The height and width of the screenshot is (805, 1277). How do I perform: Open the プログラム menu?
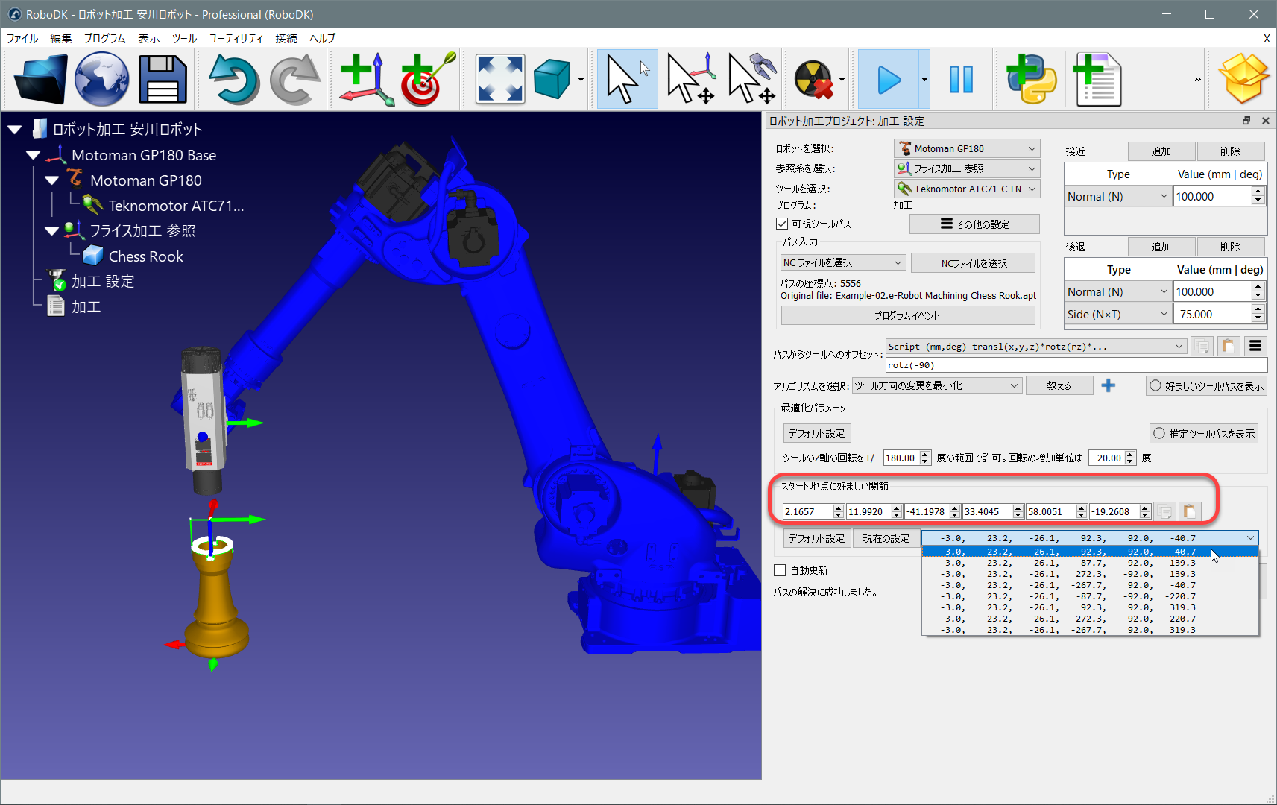(x=104, y=38)
